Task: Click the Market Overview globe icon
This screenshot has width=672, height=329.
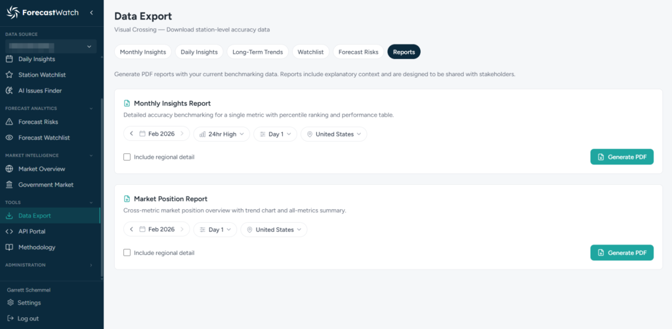Action: click(9, 169)
